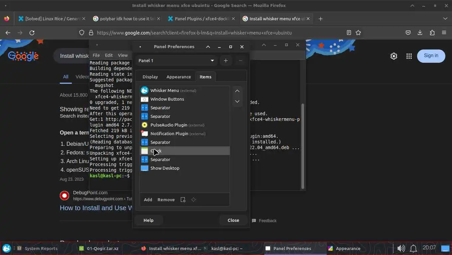The width and height of the screenshot is (452, 255).
Task: Open the list all tabs chevron
Action: point(445,19)
